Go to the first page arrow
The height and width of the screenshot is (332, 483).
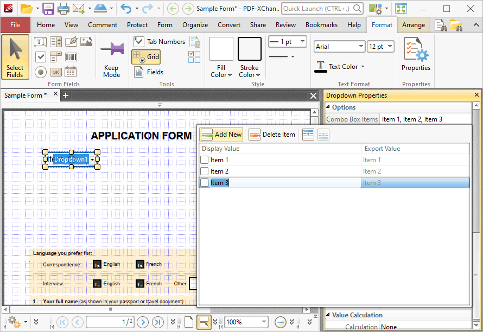pos(62,322)
